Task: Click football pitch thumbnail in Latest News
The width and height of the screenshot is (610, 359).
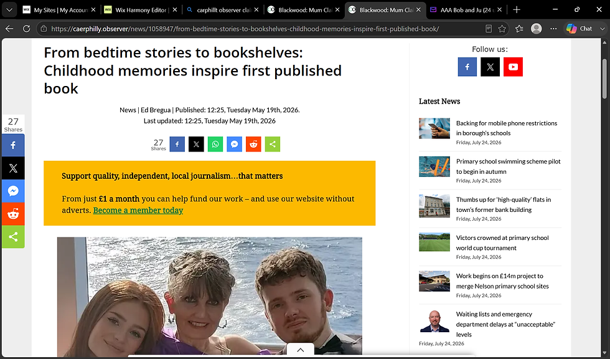Action: pyautogui.click(x=434, y=242)
